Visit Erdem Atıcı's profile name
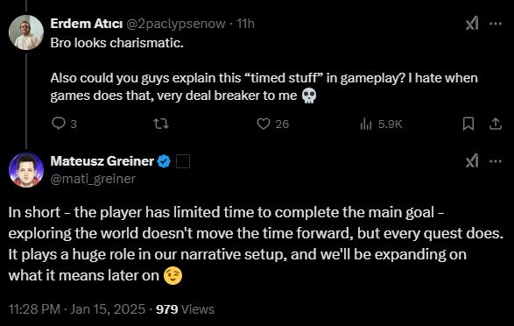This screenshot has width=514, height=326. [x=87, y=24]
